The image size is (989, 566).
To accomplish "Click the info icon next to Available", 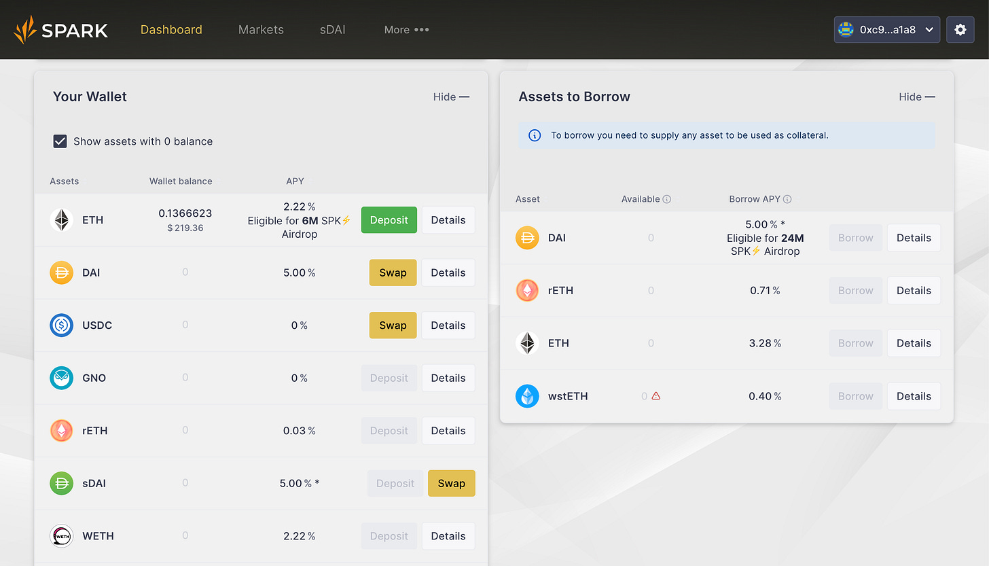I will (x=667, y=199).
